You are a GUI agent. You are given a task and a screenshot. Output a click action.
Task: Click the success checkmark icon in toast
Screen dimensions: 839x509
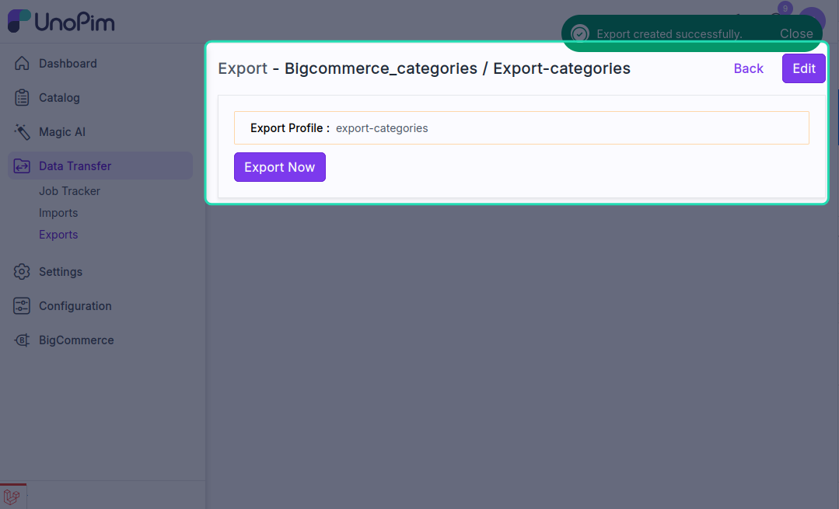[x=580, y=33]
